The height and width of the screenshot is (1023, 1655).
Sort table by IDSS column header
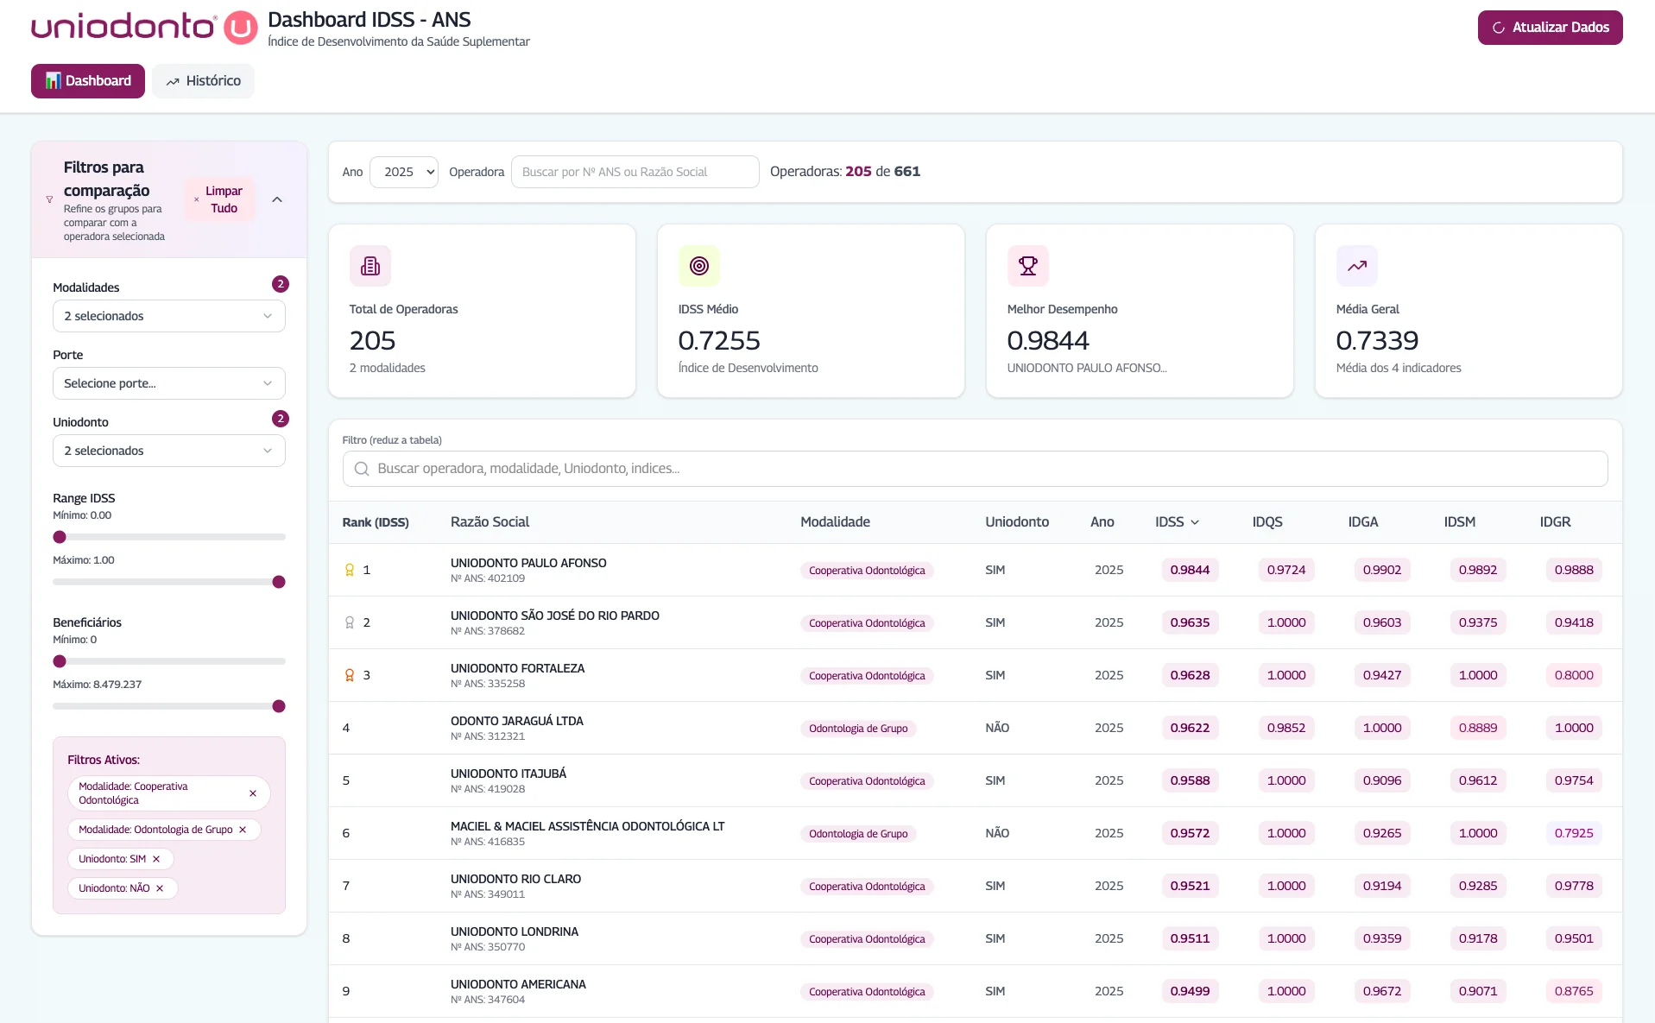coord(1177,522)
